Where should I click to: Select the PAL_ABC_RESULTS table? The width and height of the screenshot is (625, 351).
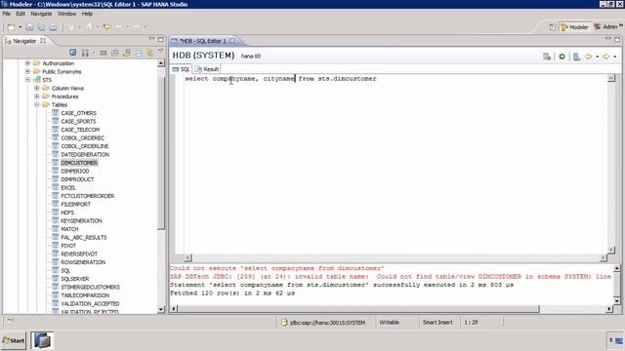84,237
